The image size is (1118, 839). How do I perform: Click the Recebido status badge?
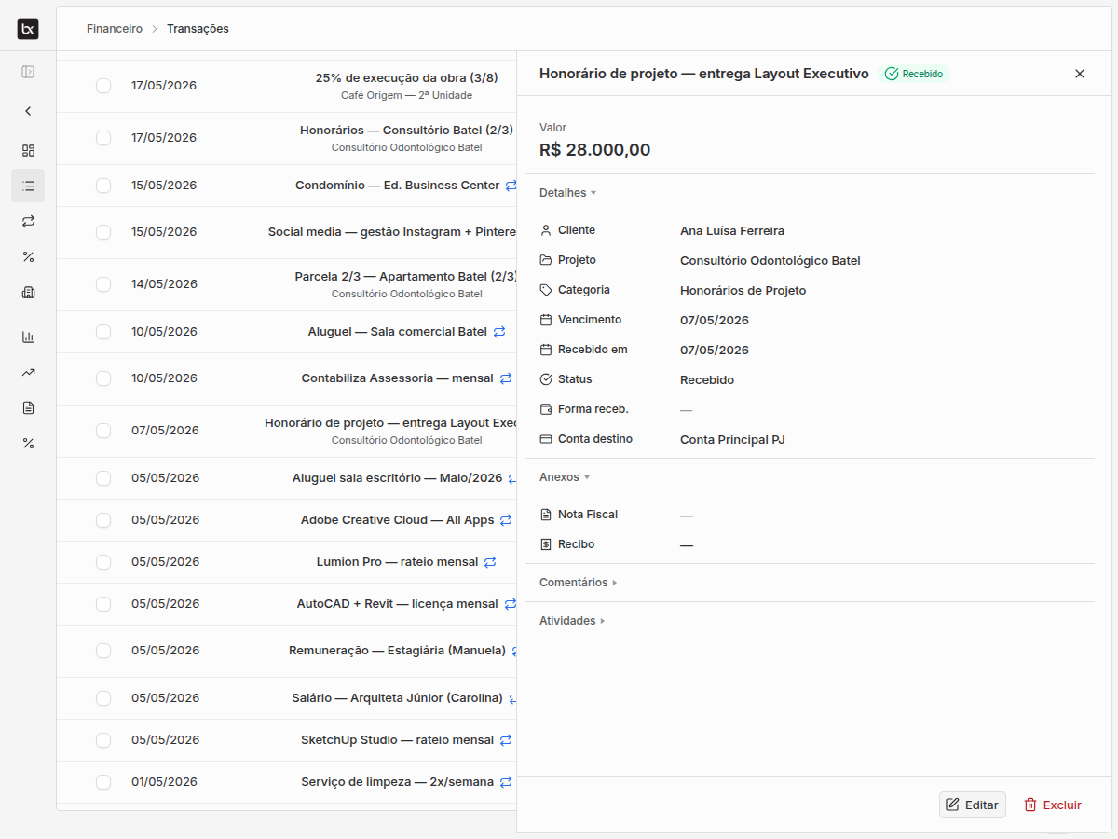pos(914,74)
